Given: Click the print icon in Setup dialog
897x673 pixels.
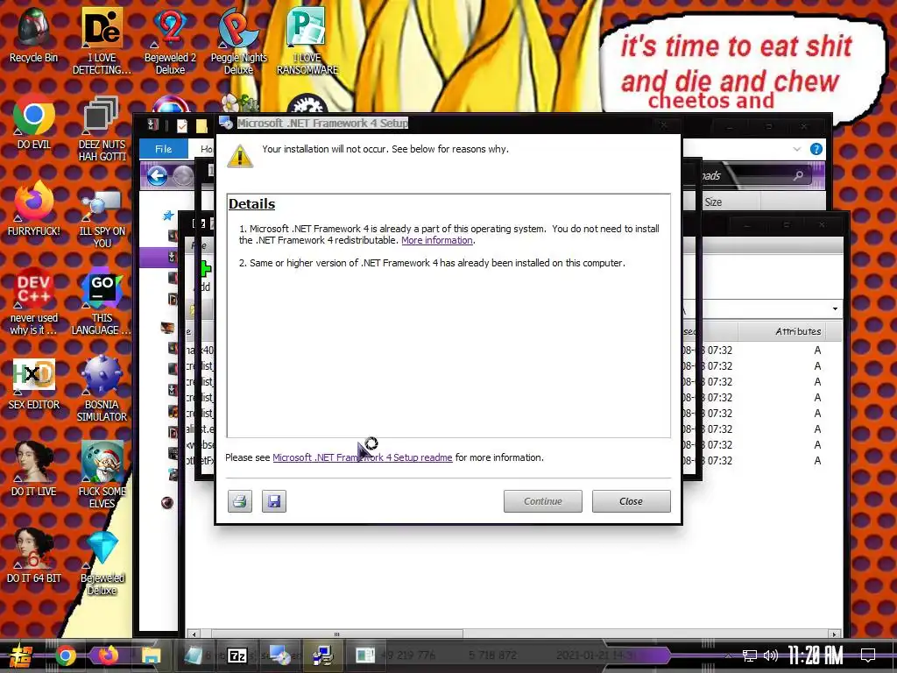Looking at the screenshot, I should coord(240,501).
